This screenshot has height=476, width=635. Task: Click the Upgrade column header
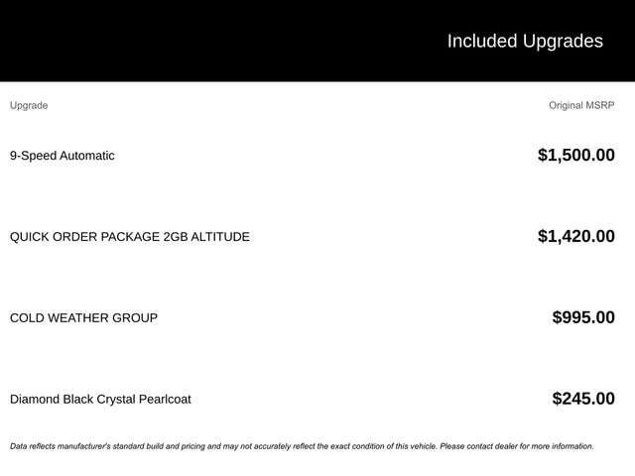tap(29, 105)
